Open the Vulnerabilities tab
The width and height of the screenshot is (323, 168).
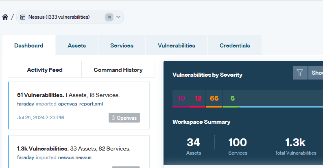[x=176, y=45]
